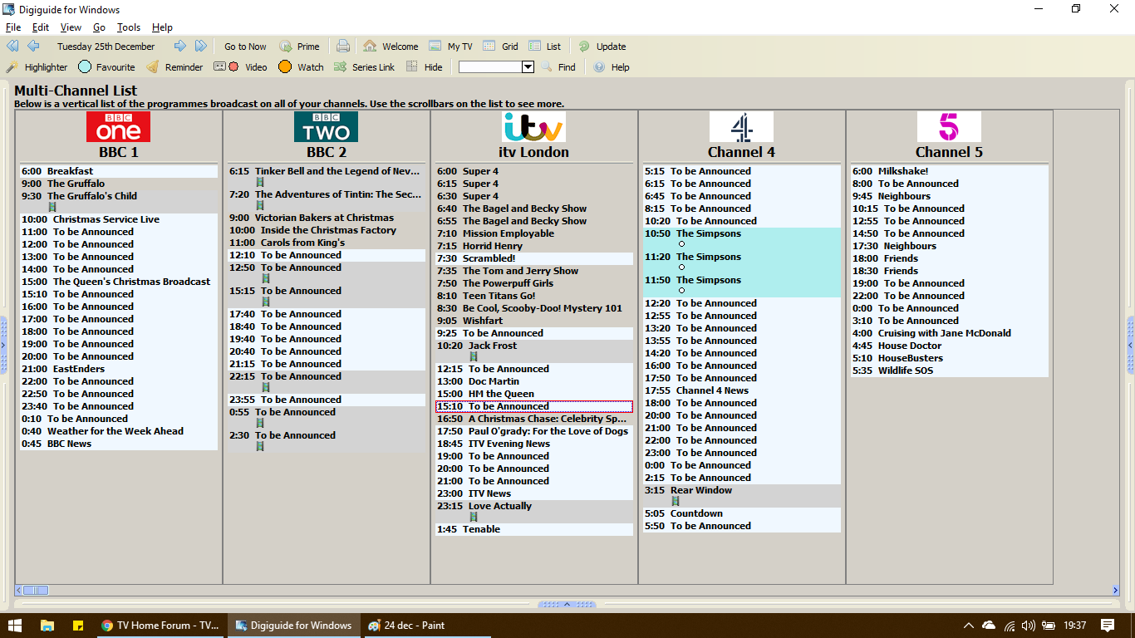1135x638 pixels.
Task: Select EastEnders at 21:00
Action: click(119, 369)
